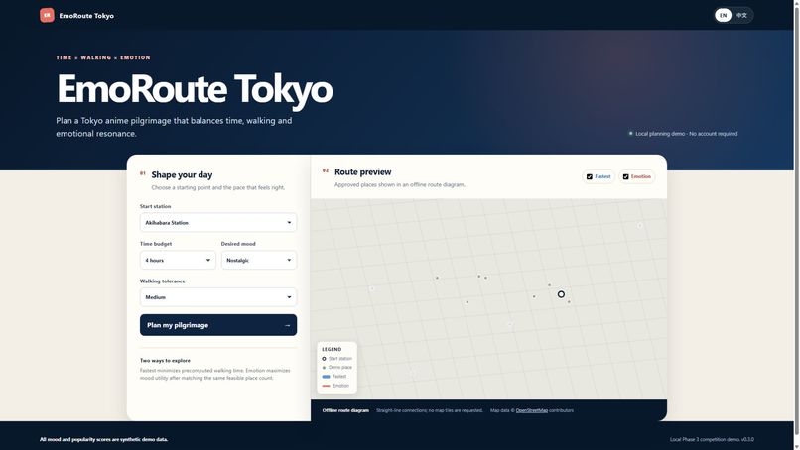Click the EmoRoute Tokyo header brand text
Image resolution: width=800 pixels, height=450 pixels.
click(86, 16)
